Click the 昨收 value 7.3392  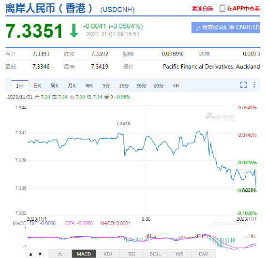(100, 54)
